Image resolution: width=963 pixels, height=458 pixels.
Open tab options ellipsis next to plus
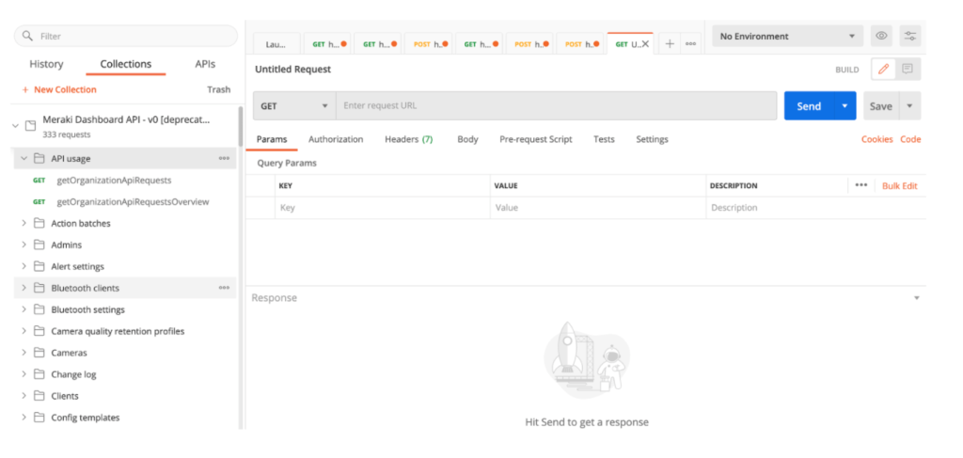pos(690,43)
